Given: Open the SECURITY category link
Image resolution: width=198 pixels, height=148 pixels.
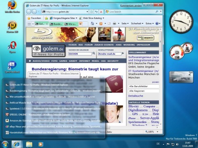Looking at the screenshot, I should click(x=113, y=61).
